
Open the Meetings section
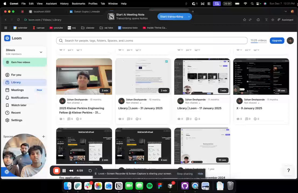pyautogui.click(x=17, y=90)
